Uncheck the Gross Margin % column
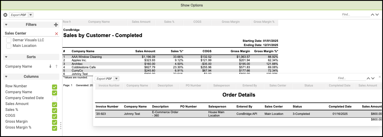 pyautogui.click(x=55, y=128)
